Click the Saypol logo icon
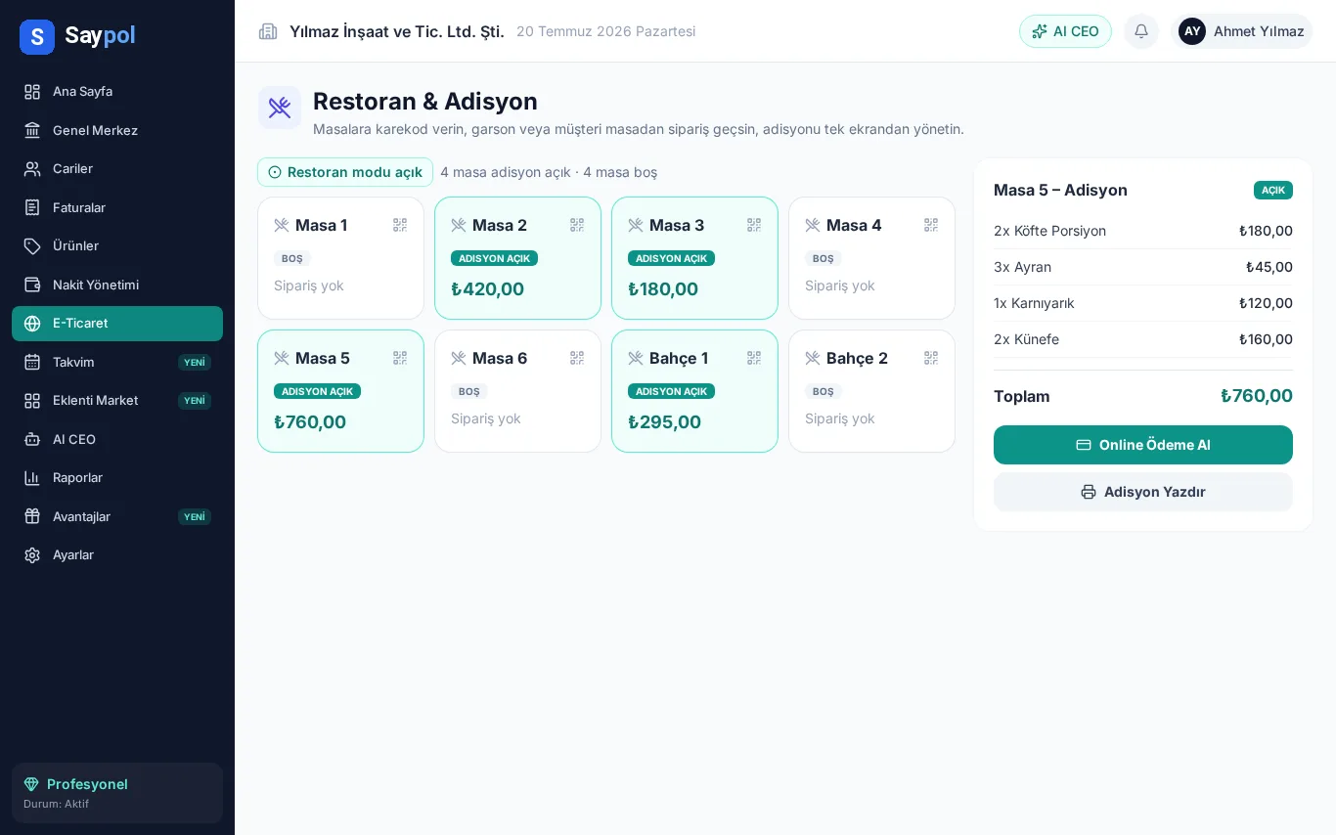 (37, 37)
